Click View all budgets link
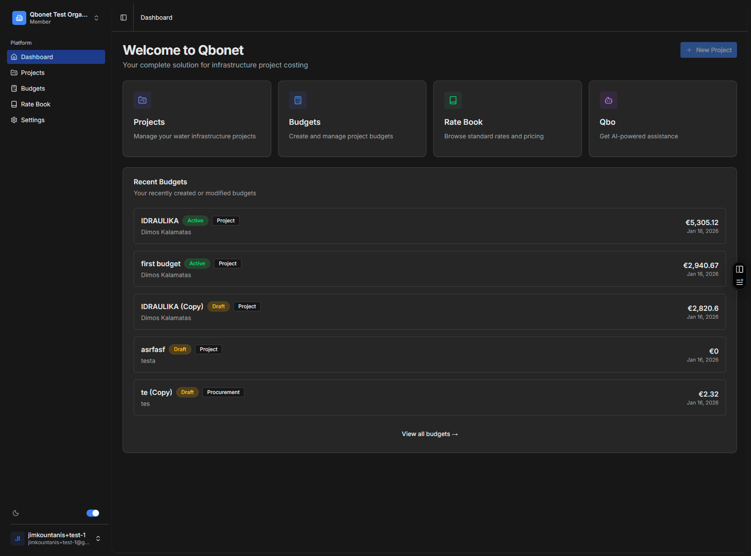 [430, 434]
